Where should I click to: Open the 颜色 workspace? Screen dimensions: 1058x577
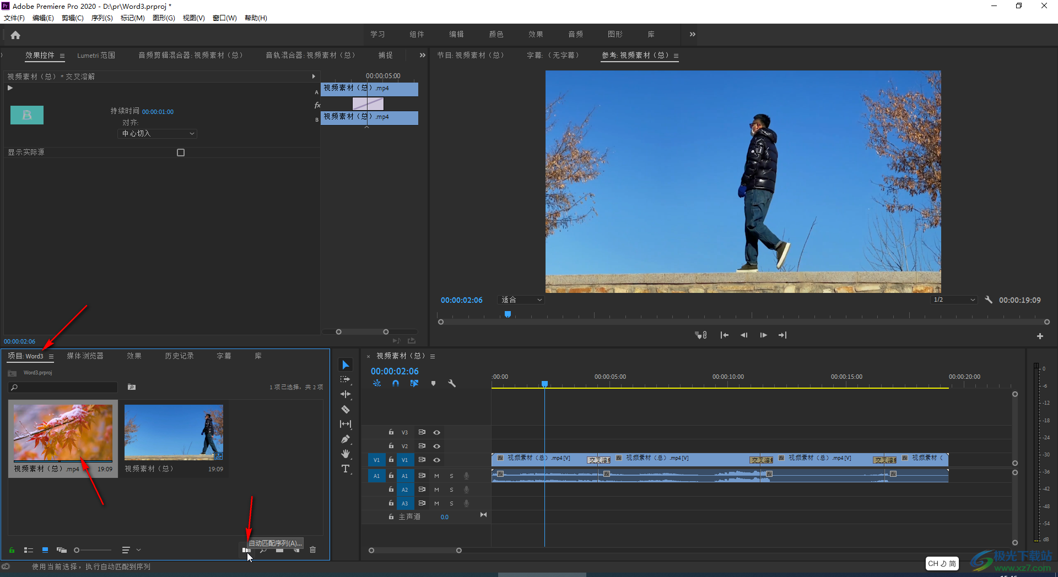(x=496, y=34)
